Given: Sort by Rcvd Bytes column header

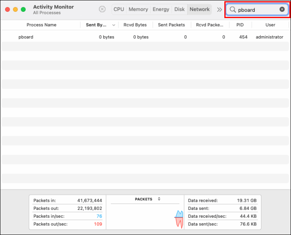Looking at the screenshot, I should pyautogui.click(x=135, y=25).
